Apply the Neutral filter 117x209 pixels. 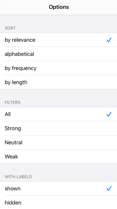click(x=59, y=142)
